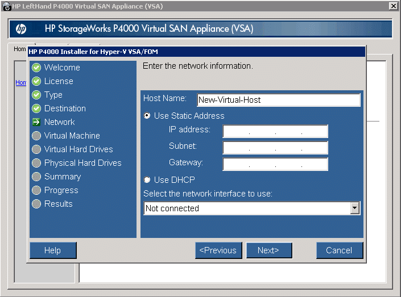The image size is (401, 297).
Task: Click the HP logo in the banner
Action: [20, 28]
